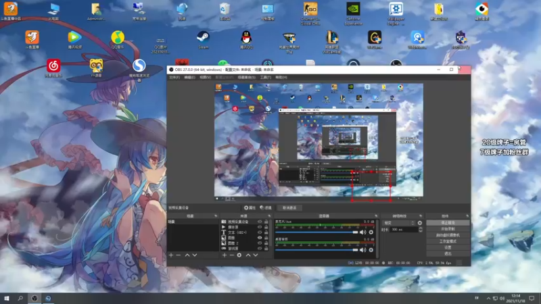Select the WeGame desktop icon

tap(375, 40)
